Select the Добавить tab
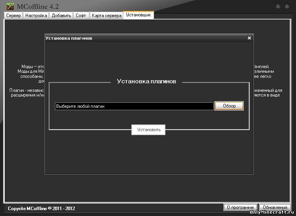Viewport: 296px width, 216px height. click(62, 16)
